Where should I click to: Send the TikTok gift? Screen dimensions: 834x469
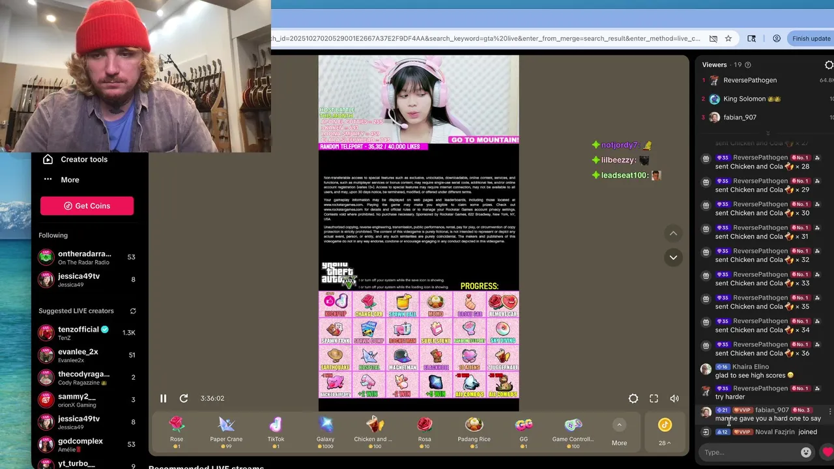pos(276,432)
